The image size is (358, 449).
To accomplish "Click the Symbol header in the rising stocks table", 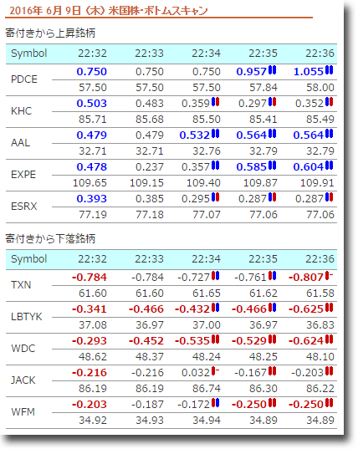I will 29,54.
